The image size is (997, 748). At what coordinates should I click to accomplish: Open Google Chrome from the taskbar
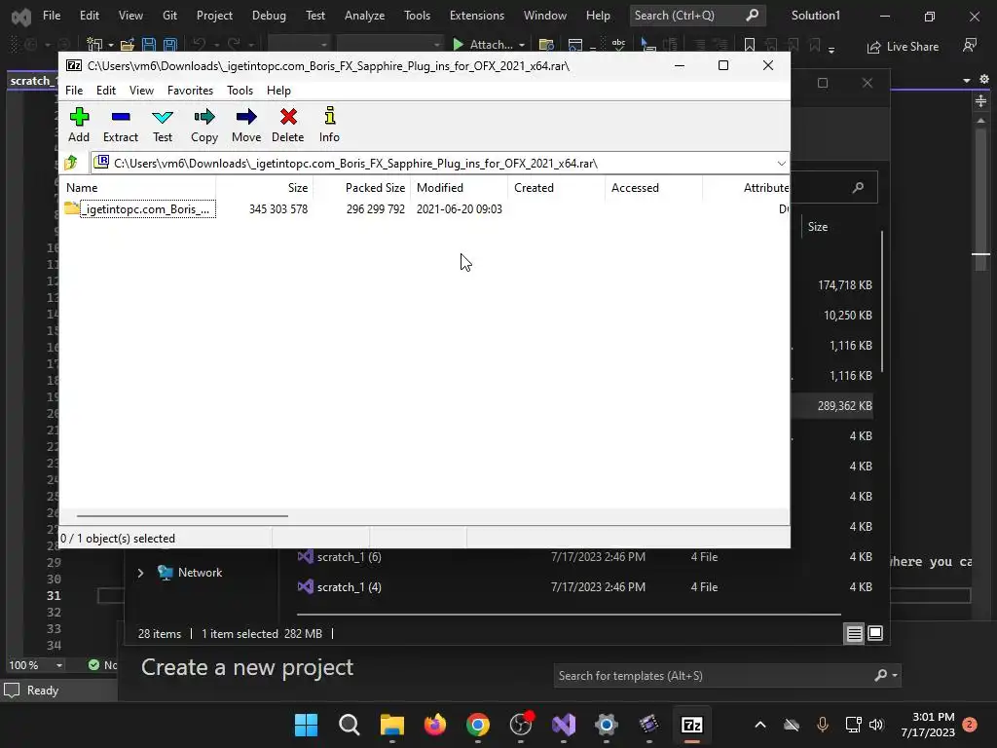pos(477,725)
